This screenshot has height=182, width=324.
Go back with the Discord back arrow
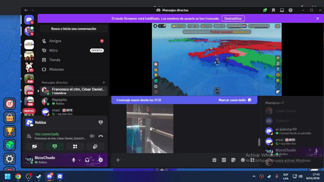click(26, 10)
